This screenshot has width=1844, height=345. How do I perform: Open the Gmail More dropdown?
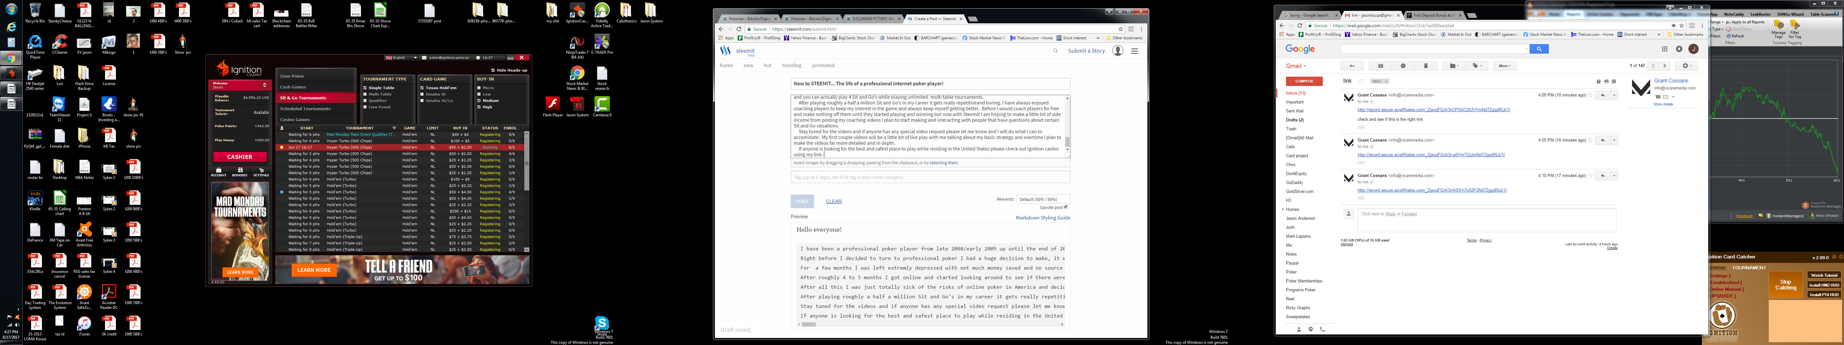point(1505,66)
